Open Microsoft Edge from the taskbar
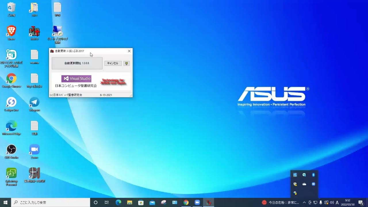 tap(118, 202)
